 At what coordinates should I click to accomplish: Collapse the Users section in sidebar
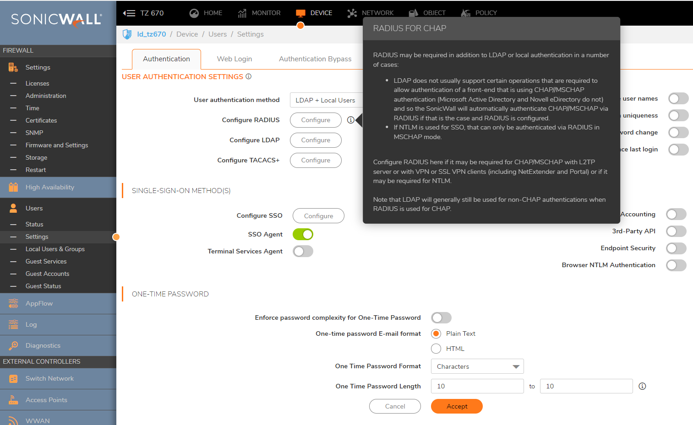tap(58, 208)
